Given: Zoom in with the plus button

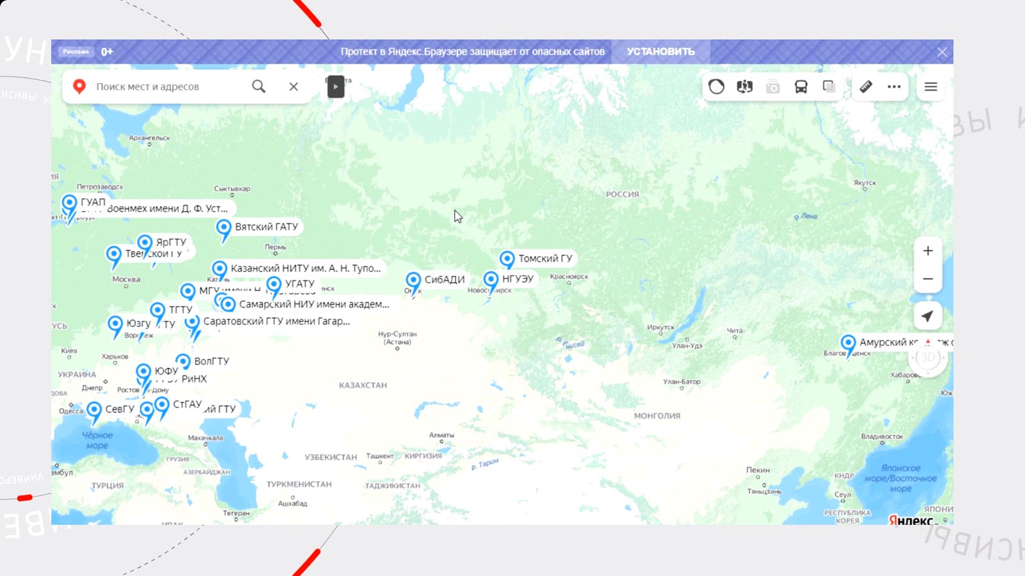Looking at the screenshot, I should pyautogui.click(x=928, y=251).
